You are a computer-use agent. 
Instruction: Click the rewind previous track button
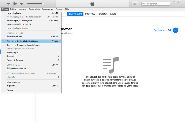[x=9, y=4]
